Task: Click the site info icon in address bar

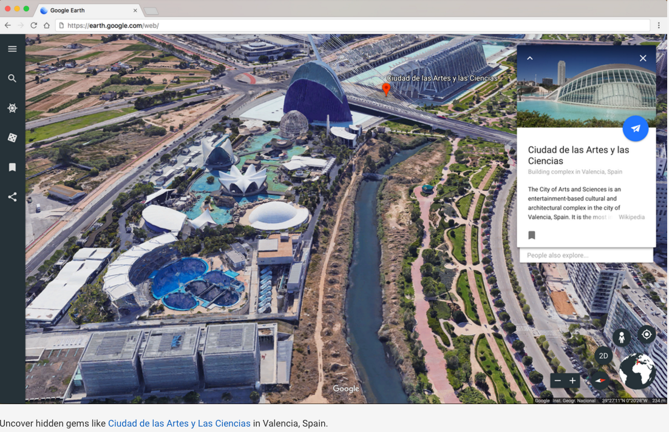Action: click(x=61, y=25)
